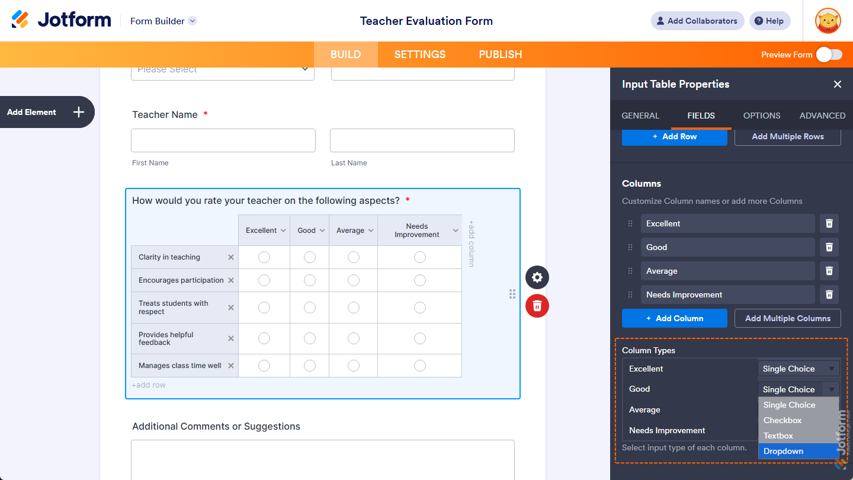Toggle the Preview Form switch

point(829,55)
